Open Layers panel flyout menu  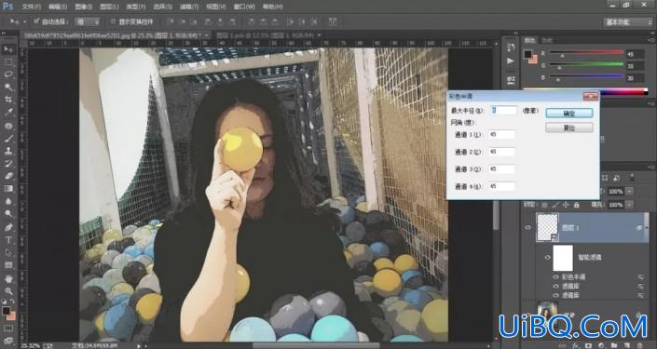tap(651, 167)
